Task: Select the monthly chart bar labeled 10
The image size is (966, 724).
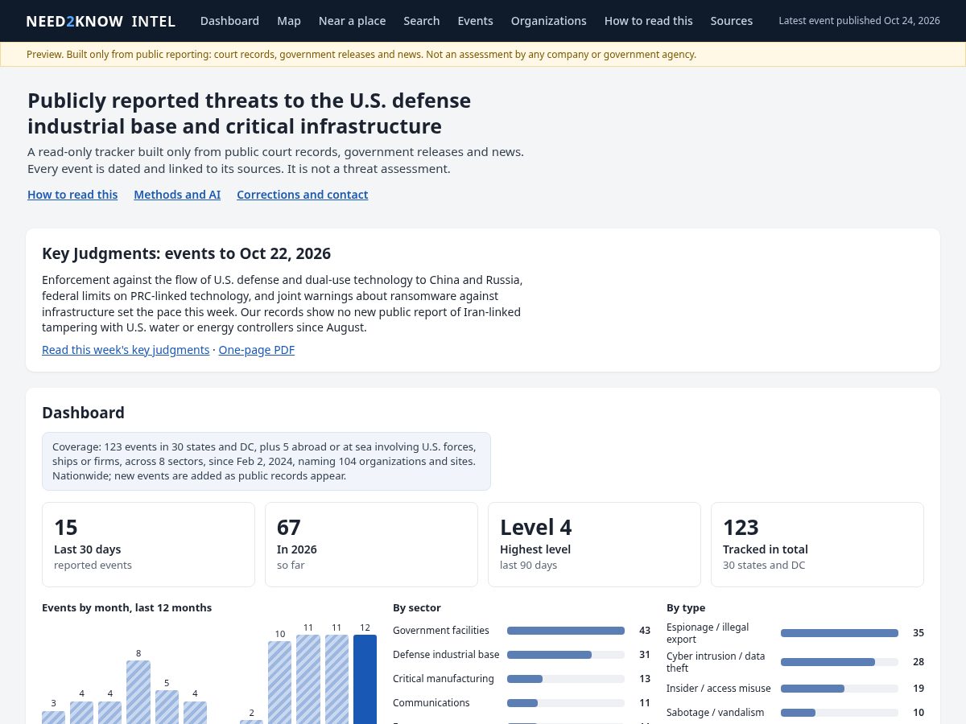Action: click(x=279, y=682)
